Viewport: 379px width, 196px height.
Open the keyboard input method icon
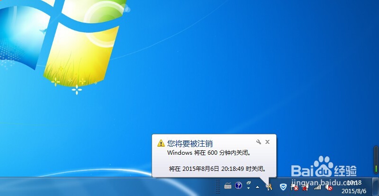228,186
